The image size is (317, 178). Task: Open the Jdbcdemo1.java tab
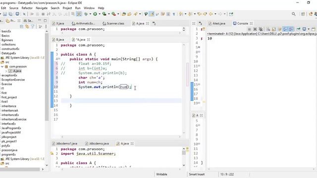[x=65, y=143]
